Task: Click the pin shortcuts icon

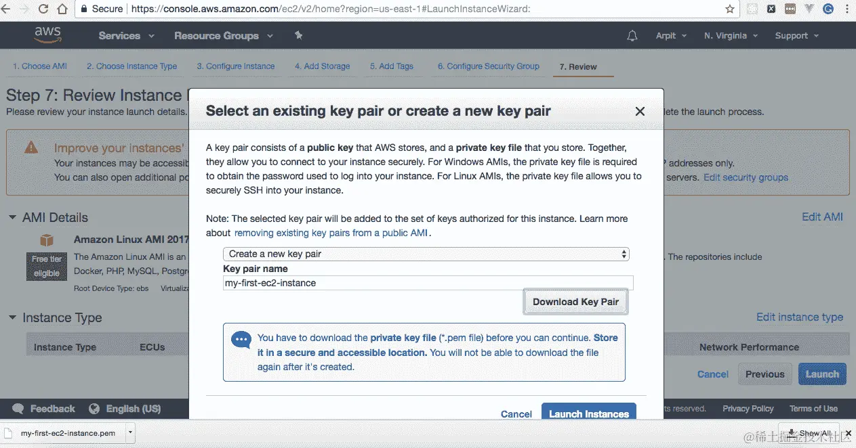Action: coord(299,35)
